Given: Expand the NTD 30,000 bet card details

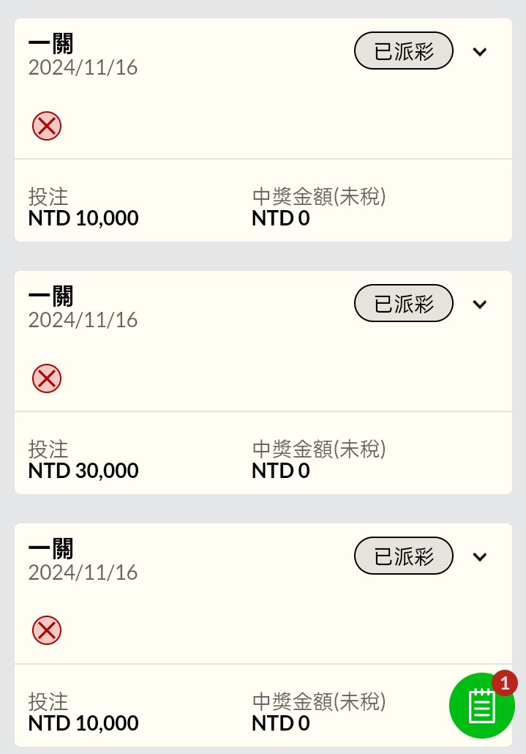Looking at the screenshot, I should [480, 305].
